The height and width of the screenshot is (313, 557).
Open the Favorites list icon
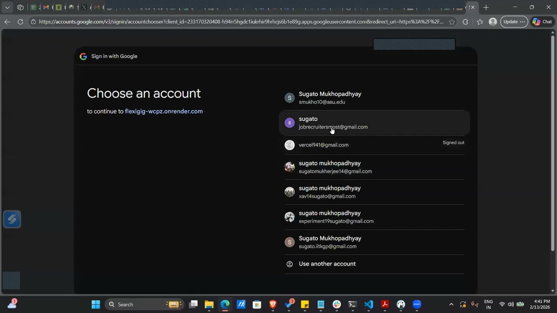[480, 22]
